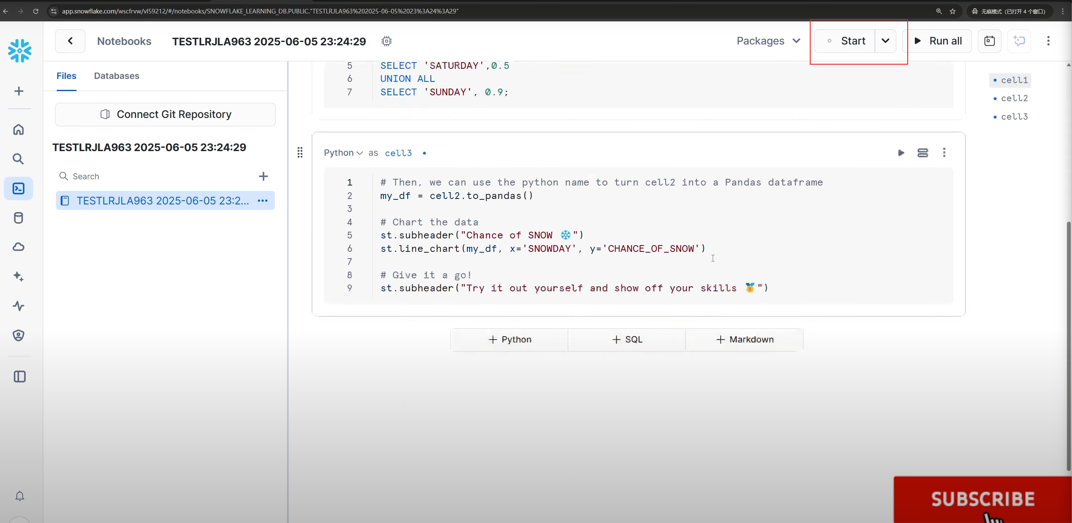Open Projects (notebooks) sidebar icon
The height and width of the screenshot is (523, 1072).
point(18,188)
